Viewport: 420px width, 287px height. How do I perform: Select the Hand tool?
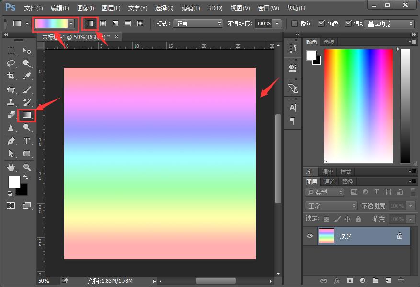pyautogui.click(x=11, y=167)
